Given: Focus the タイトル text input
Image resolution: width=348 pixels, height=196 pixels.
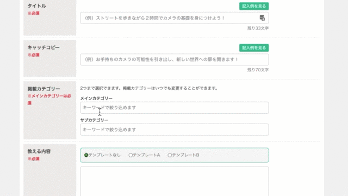Looking at the screenshot, I should [175, 18].
